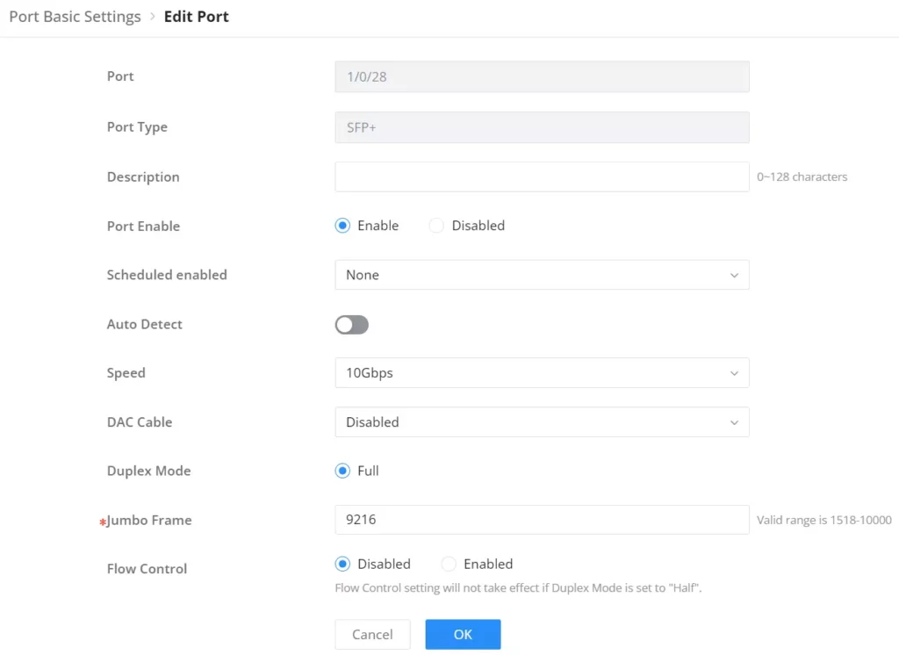Click the Auto Detect label
The width and height of the screenshot is (899, 655).
click(x=145, y=324)
